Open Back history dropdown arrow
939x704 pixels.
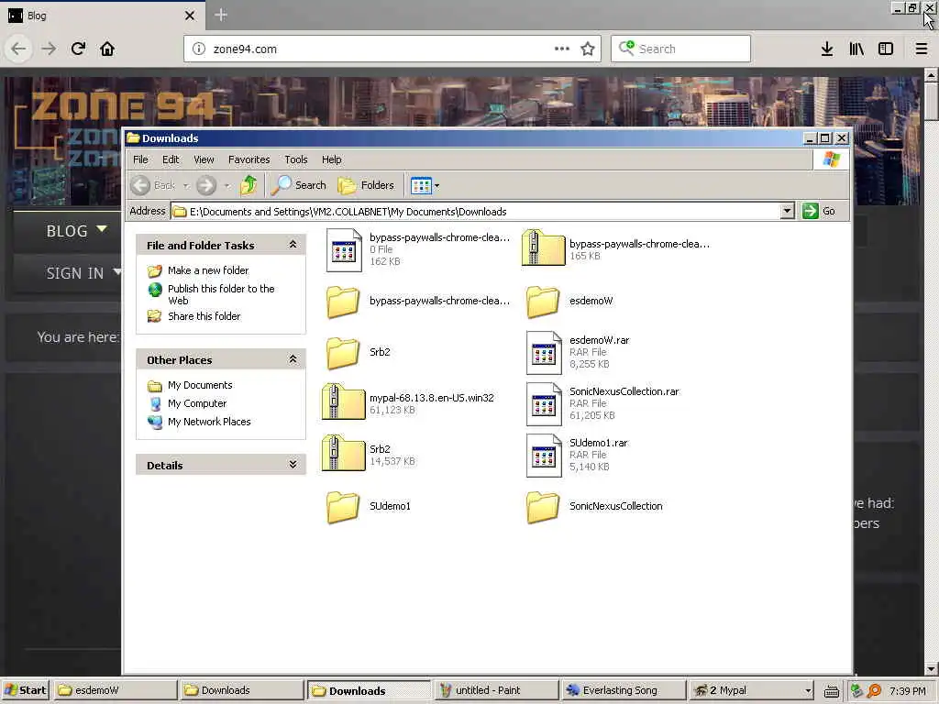(186, 186)
